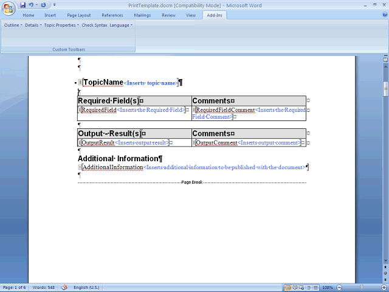The width and height of the screenshot is (389, 292).
Task: Toggle the ruler button above scrollbar
Action: pos(385,59)
